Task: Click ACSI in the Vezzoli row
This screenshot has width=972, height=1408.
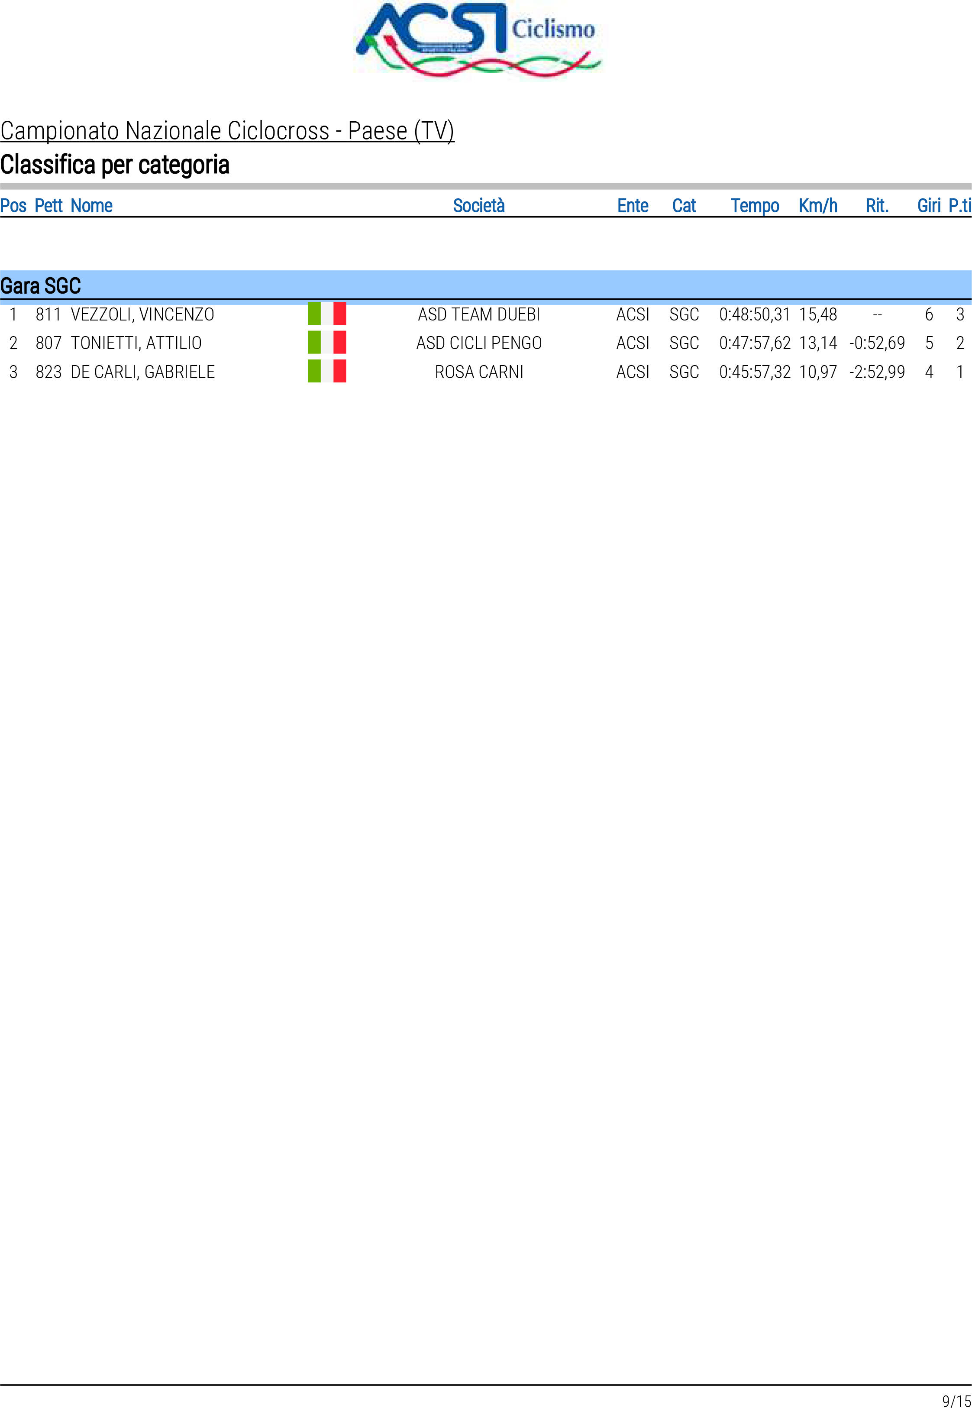Action: coord(633,315)
